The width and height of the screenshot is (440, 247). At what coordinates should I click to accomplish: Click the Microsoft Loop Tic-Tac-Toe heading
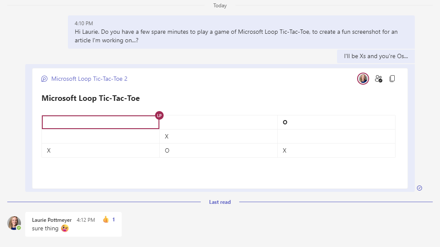coord(91,98)
